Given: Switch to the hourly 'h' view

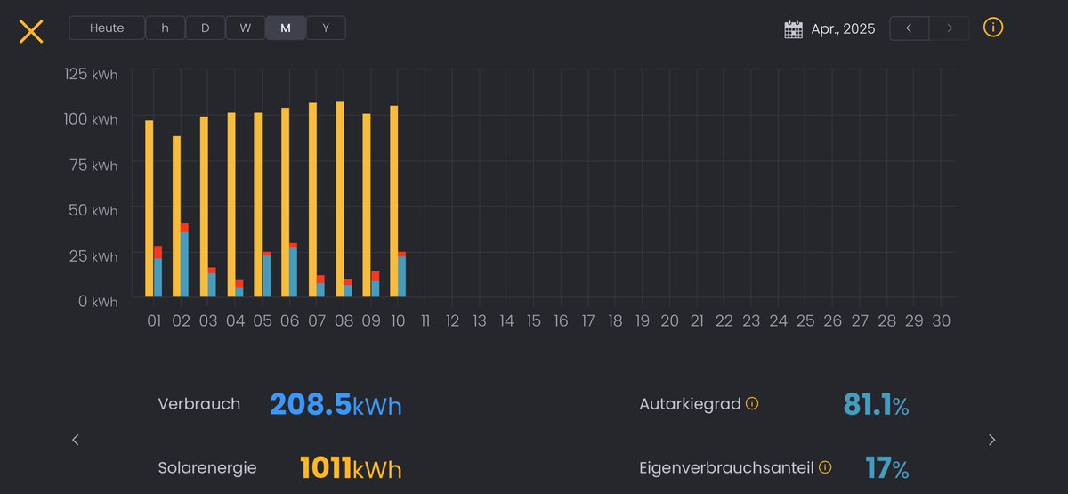Looking at the screenshot, I should (x=165, y=28).
